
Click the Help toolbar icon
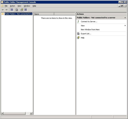(22, 10)
